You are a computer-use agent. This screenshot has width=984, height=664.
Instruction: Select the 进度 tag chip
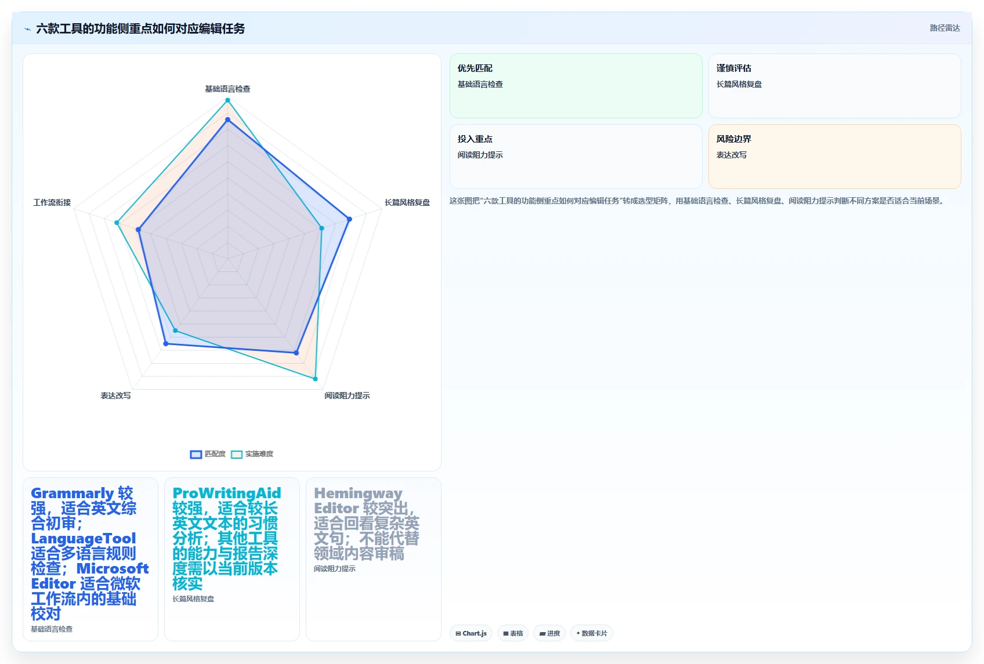click(549, 633)
